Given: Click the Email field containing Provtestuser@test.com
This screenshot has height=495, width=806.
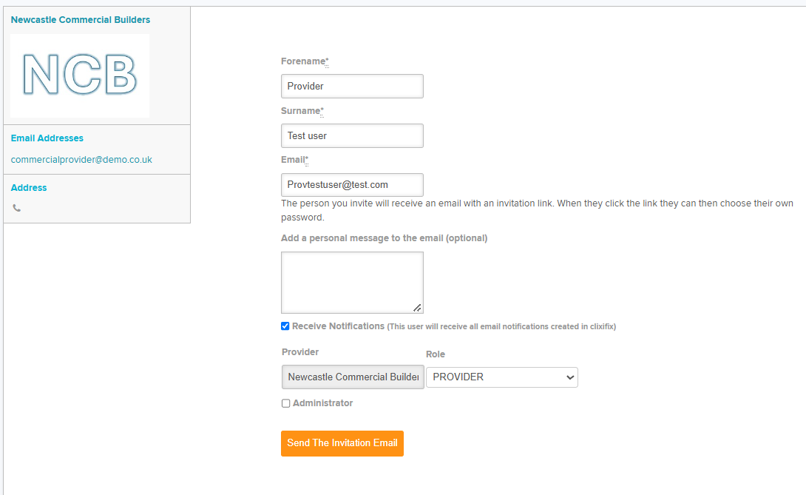Looking at the screenshot, I should click(x=352, y=185).
